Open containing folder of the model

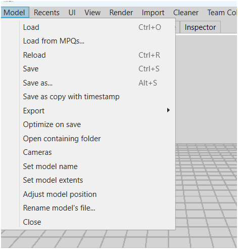[x=97, y=139]
